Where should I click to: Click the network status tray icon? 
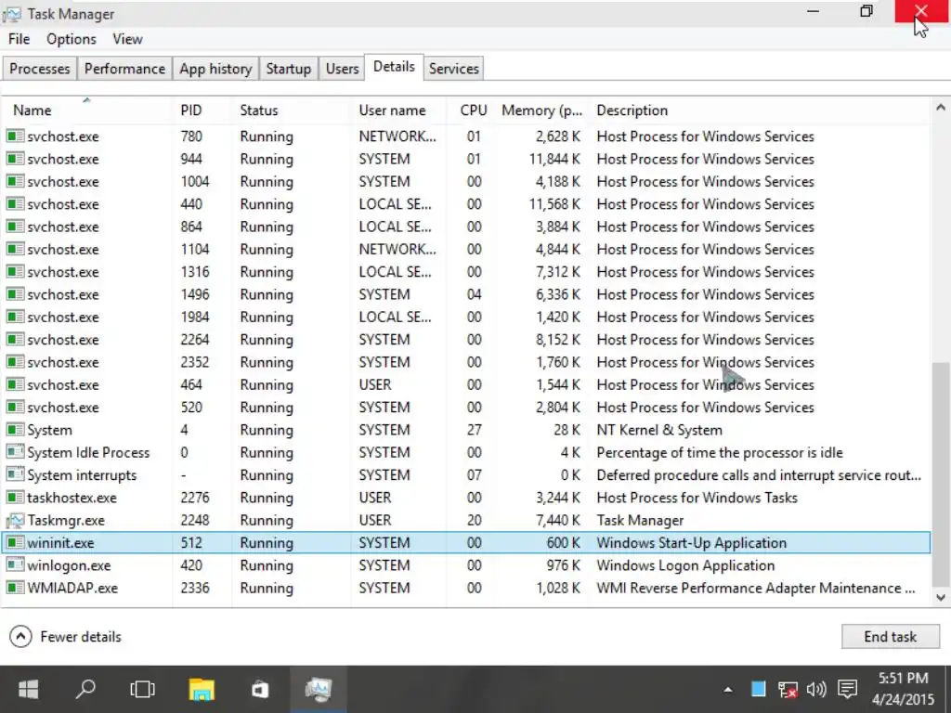(788, 690)
